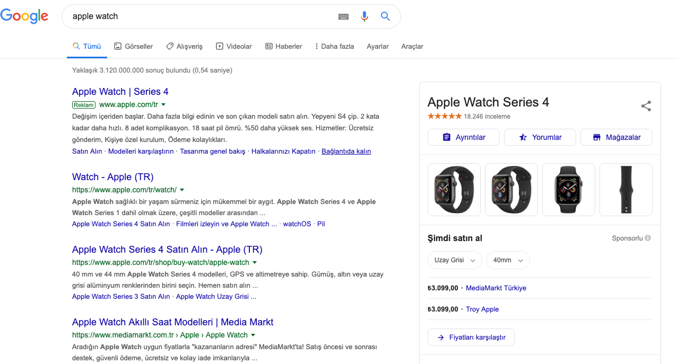This screenshot has height=364, width=678.
Task: Click the five-star rating
Action: click(445, 116)
